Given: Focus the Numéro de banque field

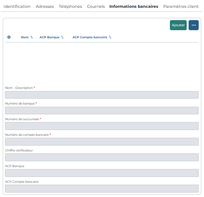Looking at the screenshot, I should pyautogui.click(x=102, y=110).
